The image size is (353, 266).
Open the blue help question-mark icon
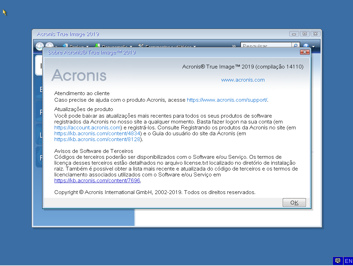pos(306,46)
